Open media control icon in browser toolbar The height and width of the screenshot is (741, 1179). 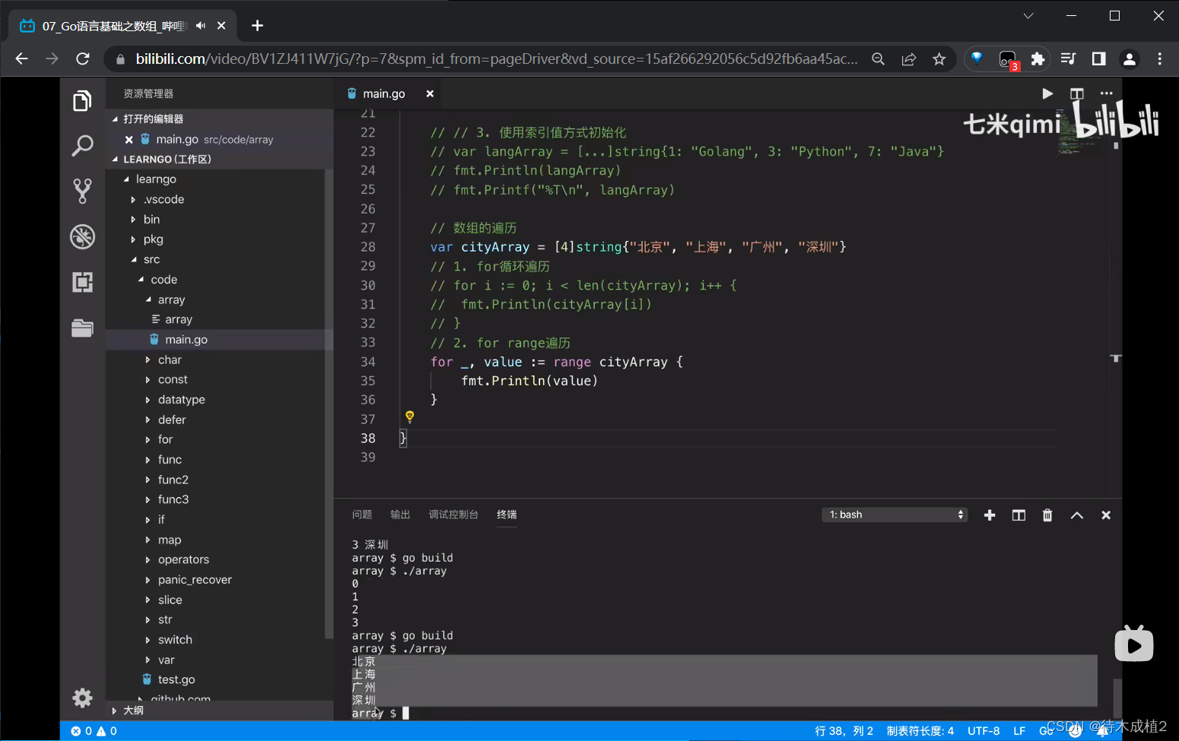pyautogui.click(x=1068, y=59)
